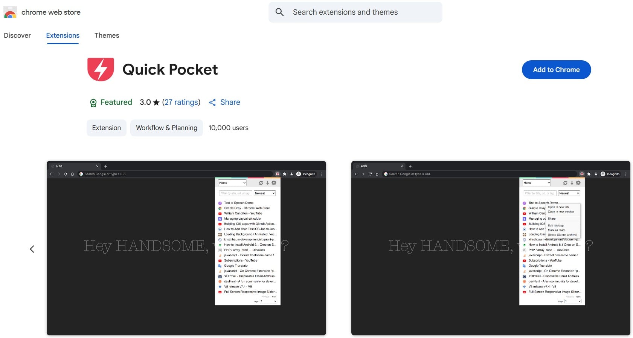Screen dimensions: 633x338
Task: Open the 27 ratings link
Action: click(181, 102)
